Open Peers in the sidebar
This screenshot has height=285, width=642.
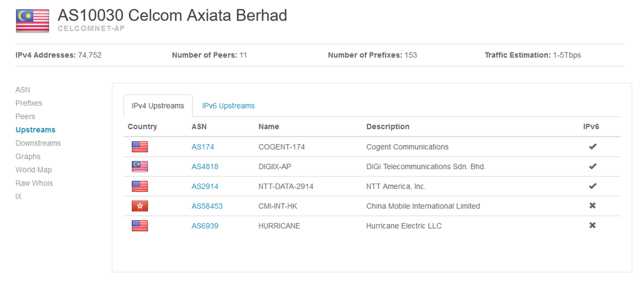click(x=25, y=117)
